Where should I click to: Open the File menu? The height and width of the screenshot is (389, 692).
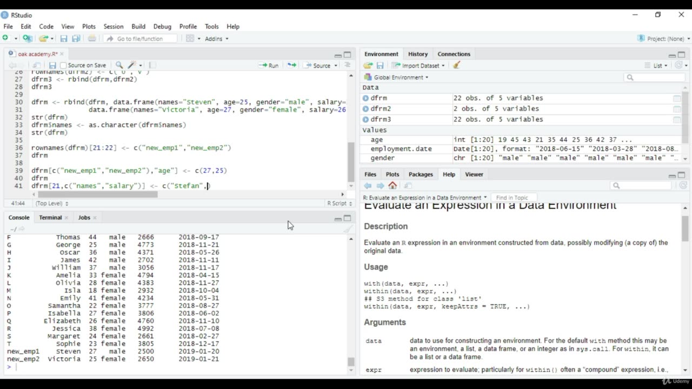pyautogui.click(x=8, y=26)
